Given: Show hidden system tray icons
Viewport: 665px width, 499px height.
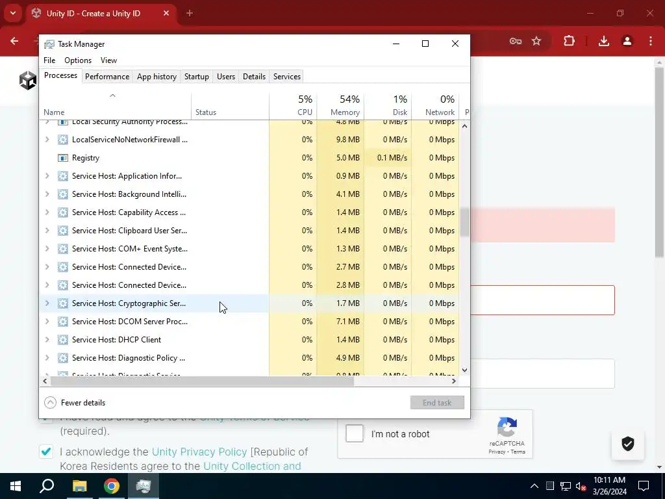Looking at the screenshot, I should pyautogui.click(x=534, y=486).
